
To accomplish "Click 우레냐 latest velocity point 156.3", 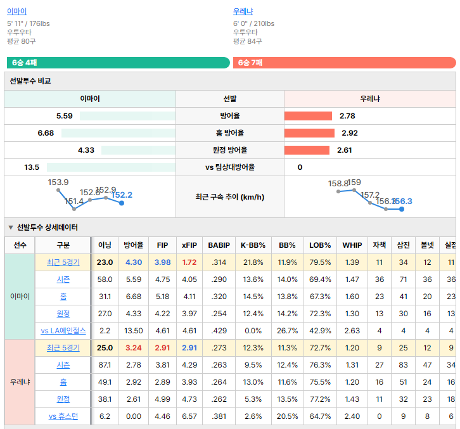I will click(402, 209).
